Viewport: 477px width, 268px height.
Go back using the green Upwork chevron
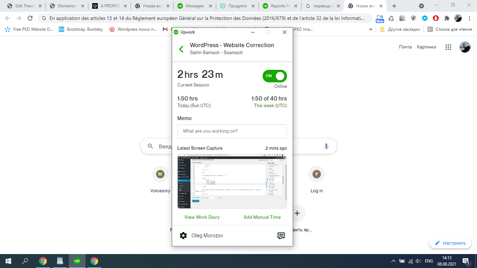[x=181, y=49]
